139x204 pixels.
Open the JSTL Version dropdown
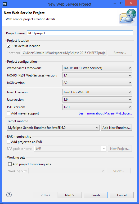[x=97, y=107]
